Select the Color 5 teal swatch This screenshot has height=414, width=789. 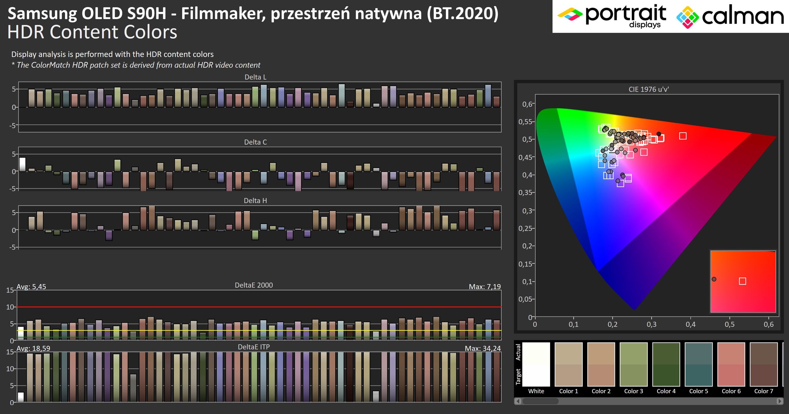699,364
